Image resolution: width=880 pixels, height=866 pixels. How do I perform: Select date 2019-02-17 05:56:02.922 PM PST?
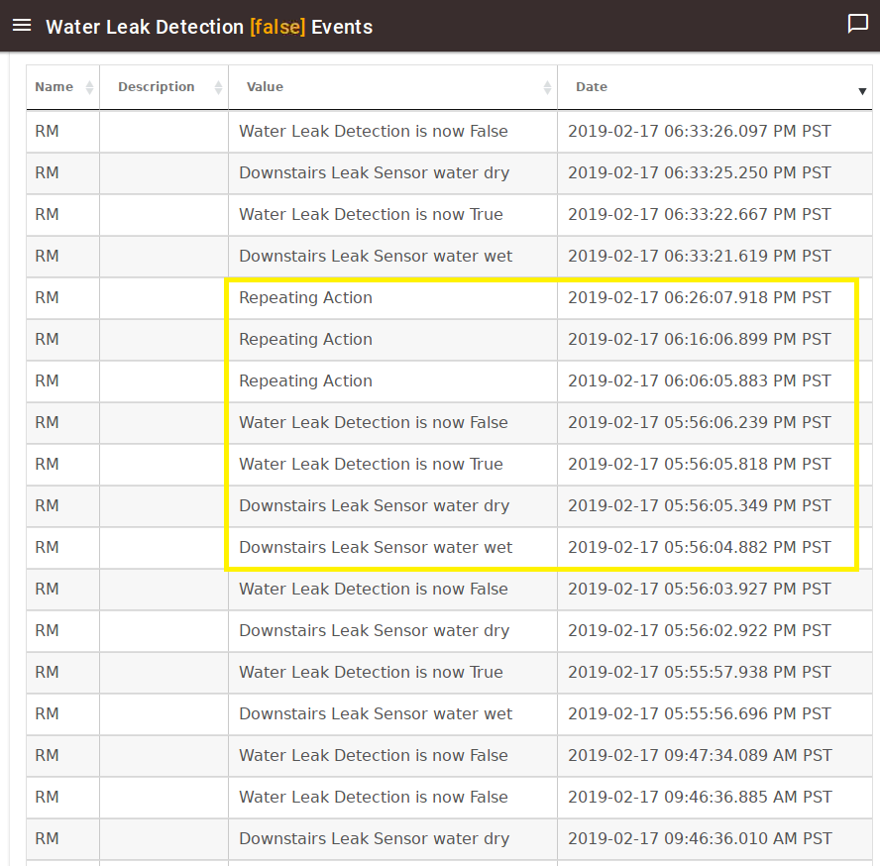(x=700, y=630)
